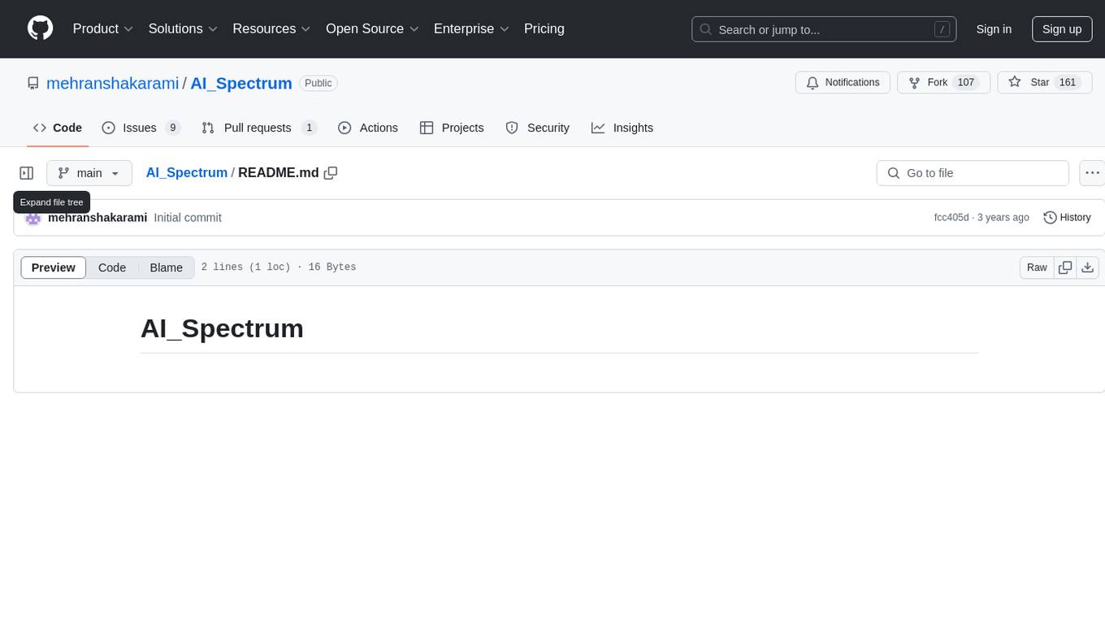Focus the Go to file search box

(973, 173)
